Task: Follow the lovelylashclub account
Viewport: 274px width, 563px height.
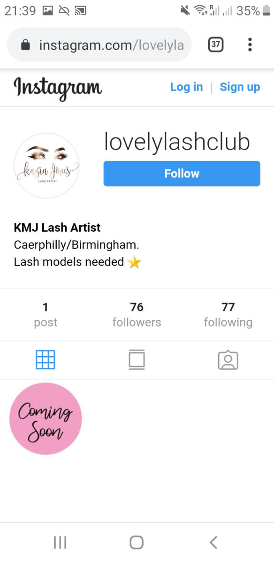Action: click(182, 174)
